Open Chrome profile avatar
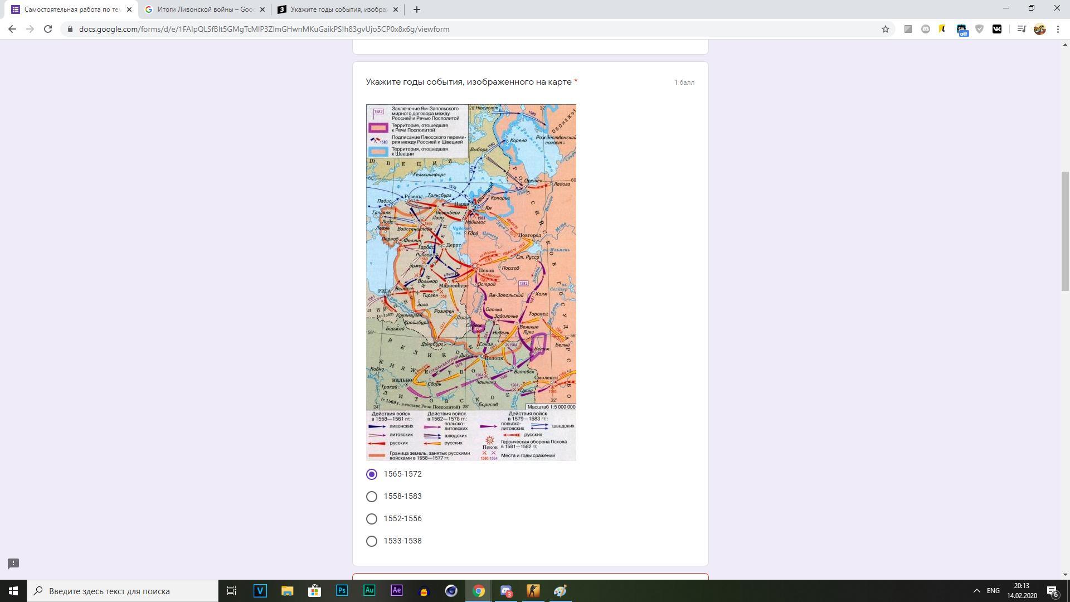Image resolution: width=1070 pixels, height=602 pixels. [1039, 29]
